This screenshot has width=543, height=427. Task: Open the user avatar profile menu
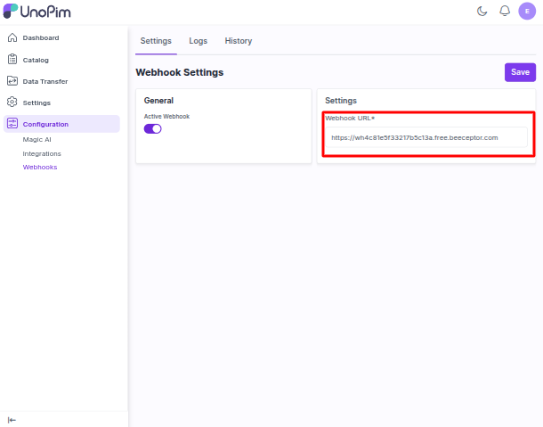point(526,11)
